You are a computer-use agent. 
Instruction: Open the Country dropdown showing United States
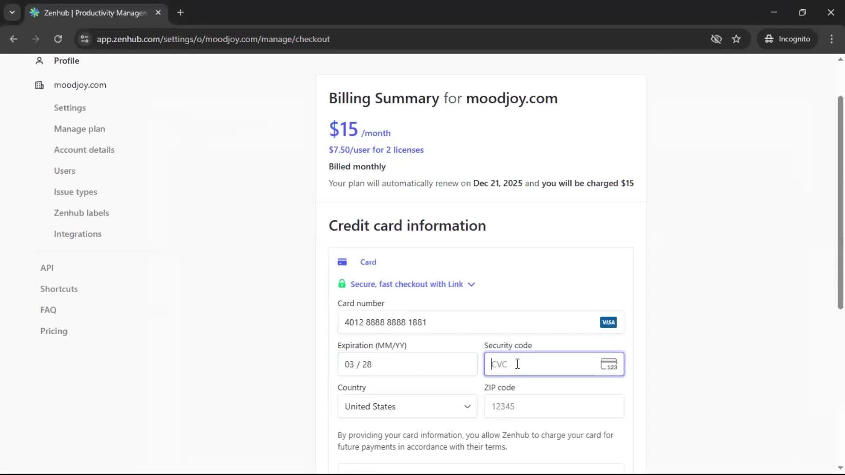click(407, 406)
